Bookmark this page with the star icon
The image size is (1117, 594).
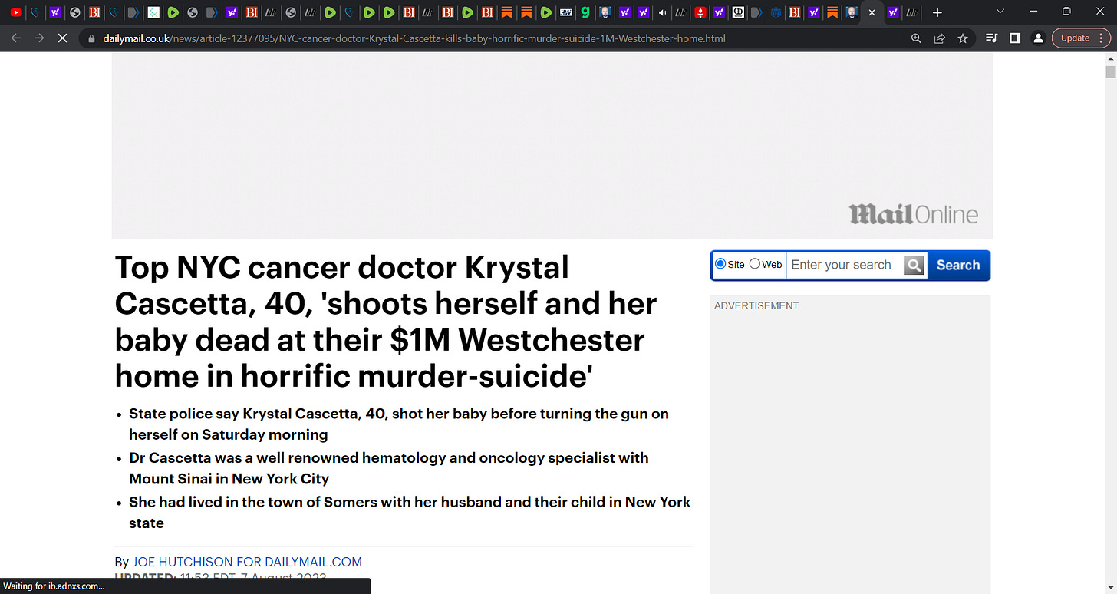962,38
